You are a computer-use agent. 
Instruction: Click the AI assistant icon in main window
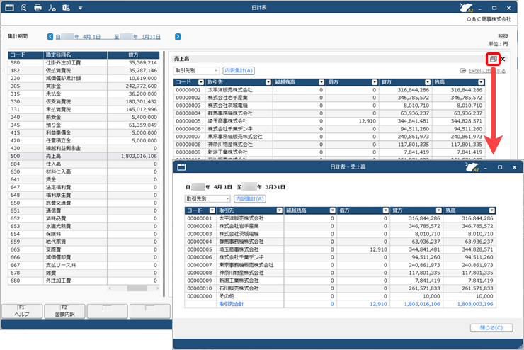pyautogui.click(x=466, y=7)
